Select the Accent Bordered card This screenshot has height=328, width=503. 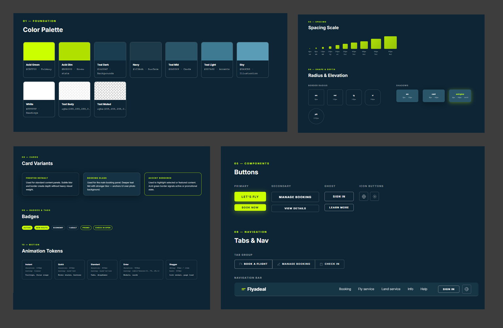173,184
